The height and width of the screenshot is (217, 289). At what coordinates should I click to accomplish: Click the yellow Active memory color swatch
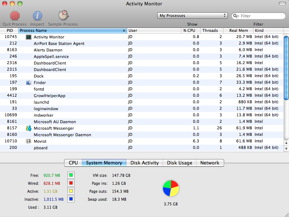[71, 191]
